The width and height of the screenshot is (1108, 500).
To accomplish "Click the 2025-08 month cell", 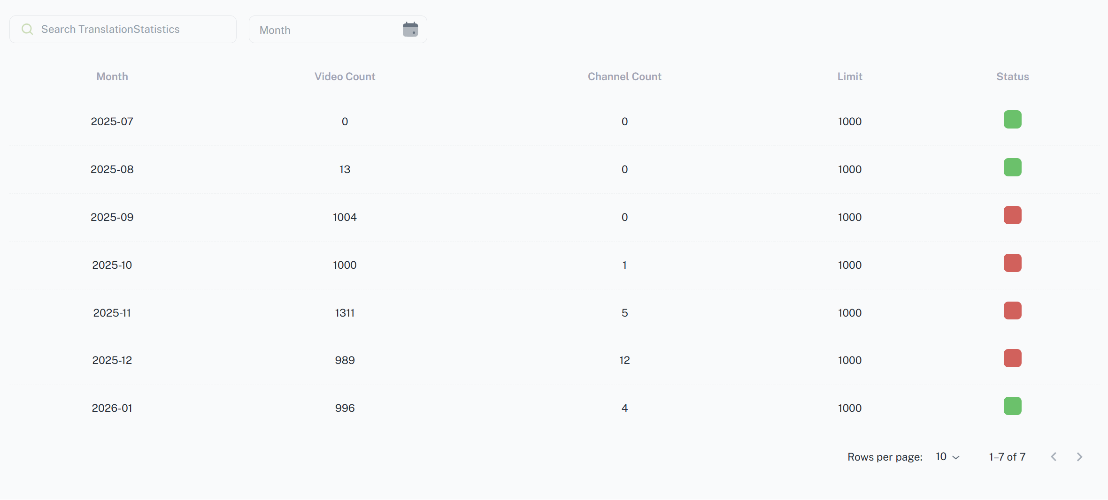I will [x=112, y=169].
